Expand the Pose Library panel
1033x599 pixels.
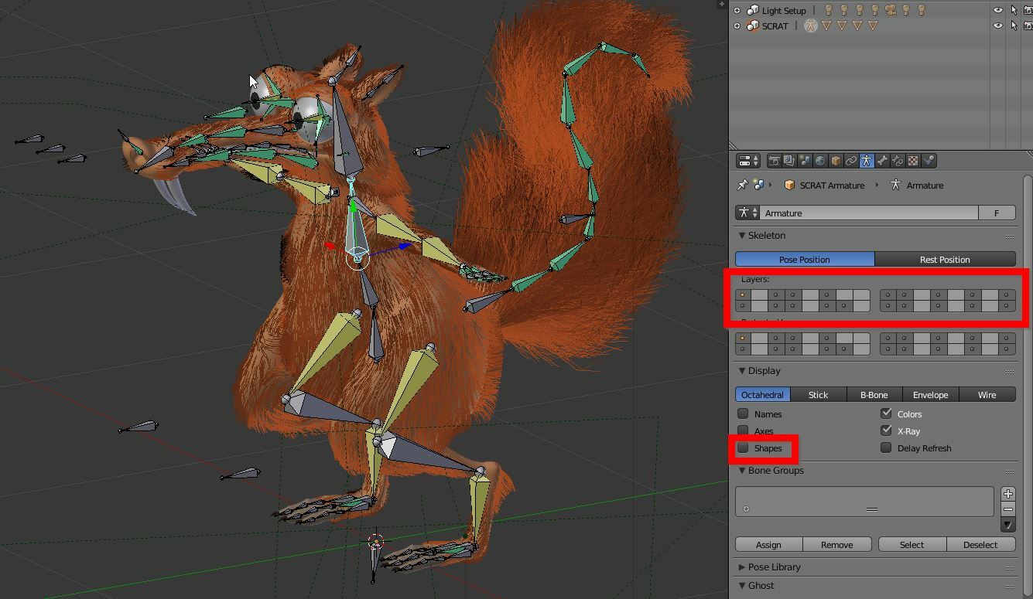pos(742,567)
